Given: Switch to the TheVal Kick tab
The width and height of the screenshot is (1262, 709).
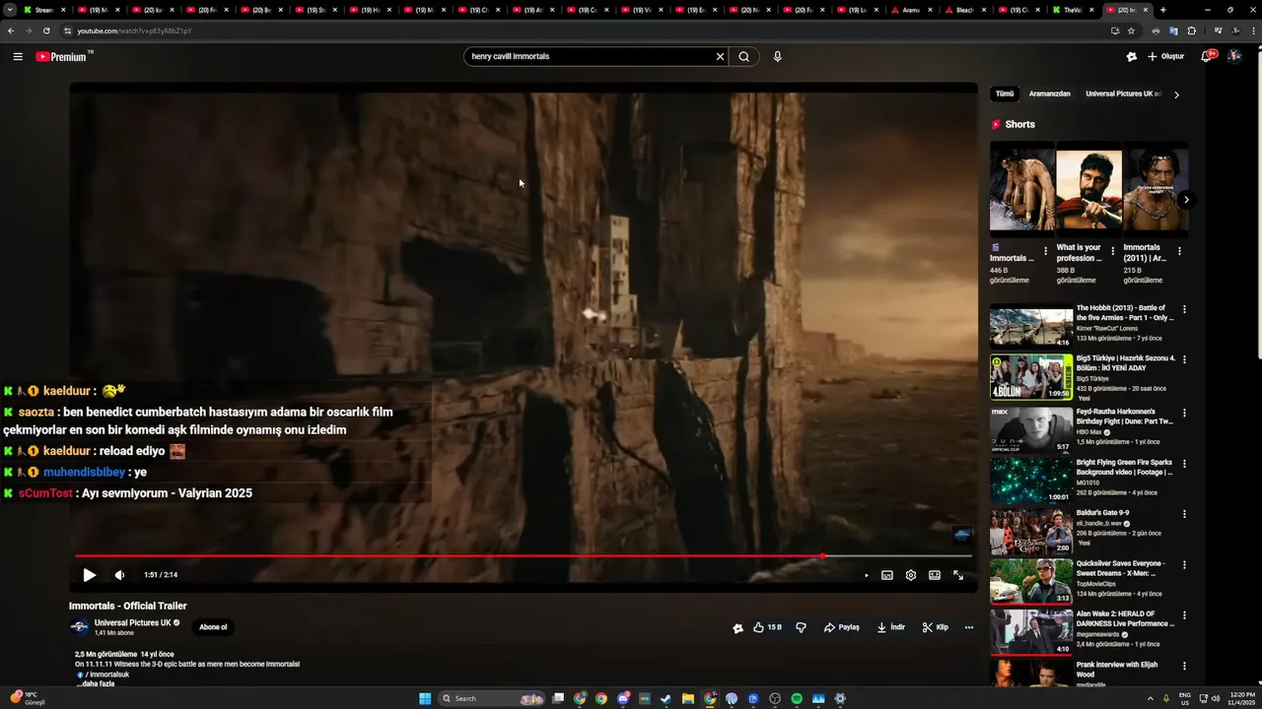Looking at the screenshot, I should [x=1073, y=10].
